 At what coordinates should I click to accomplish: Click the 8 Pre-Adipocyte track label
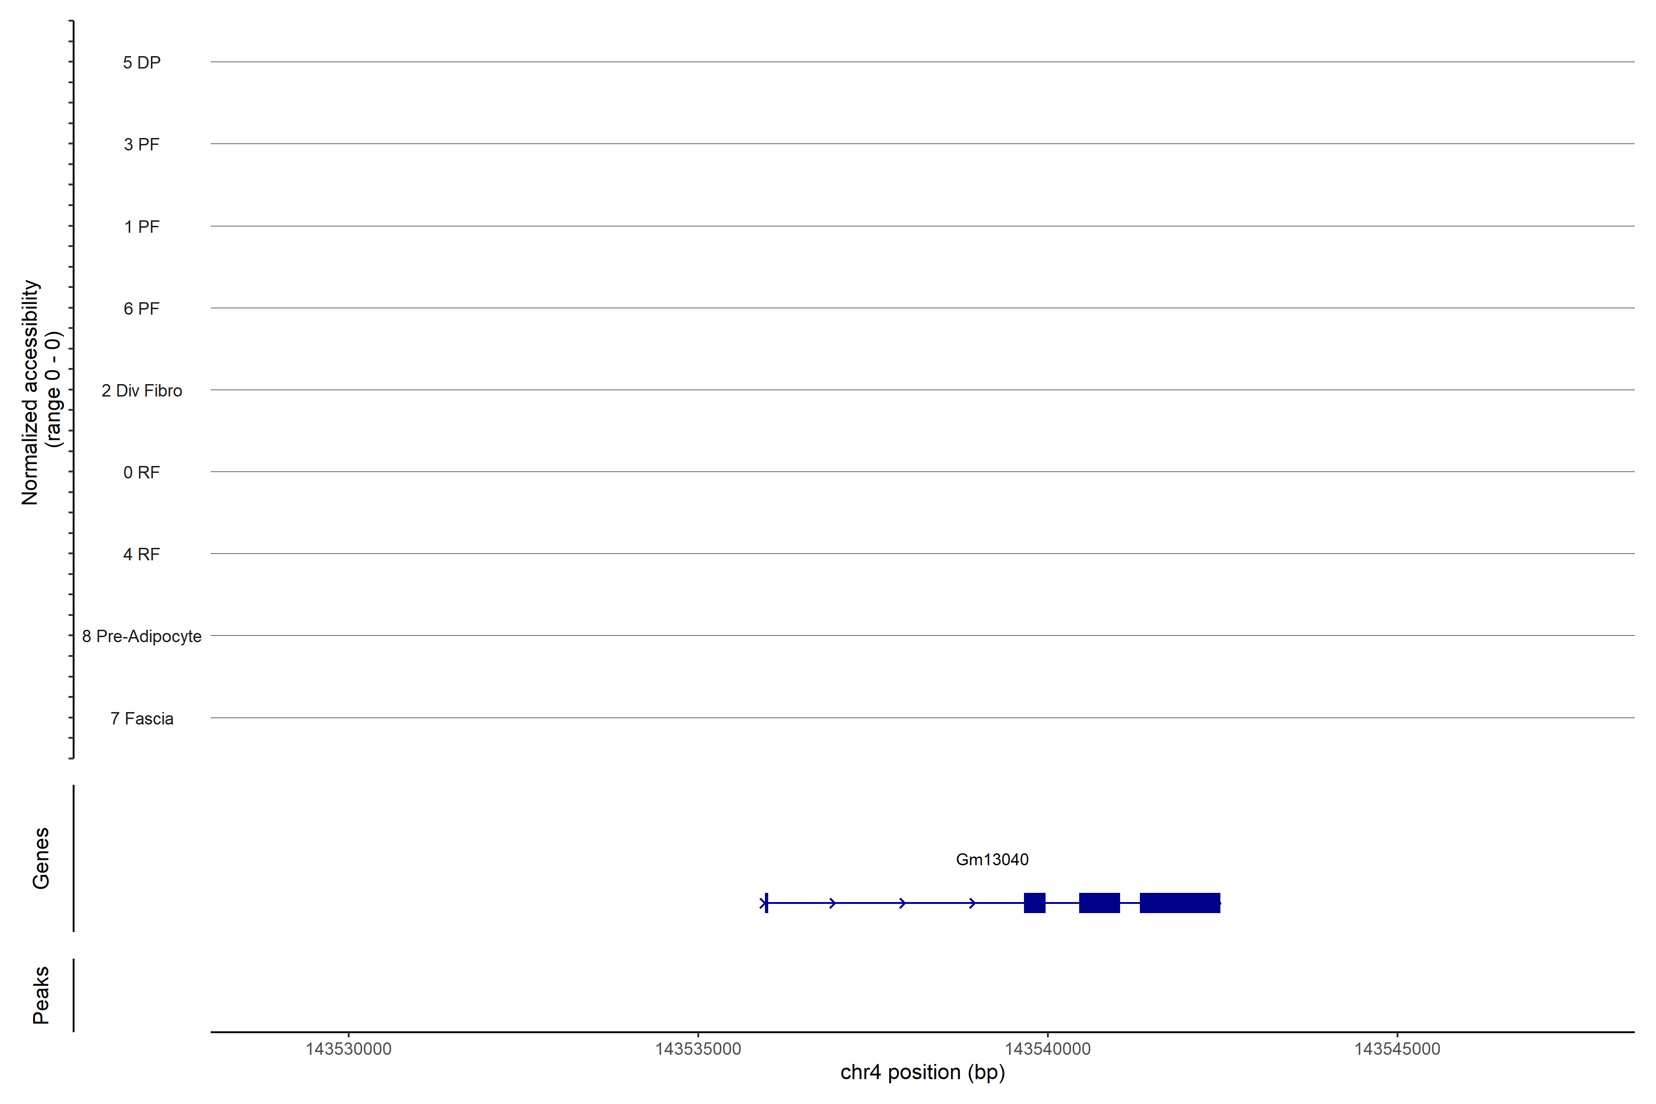pos(142,637)
